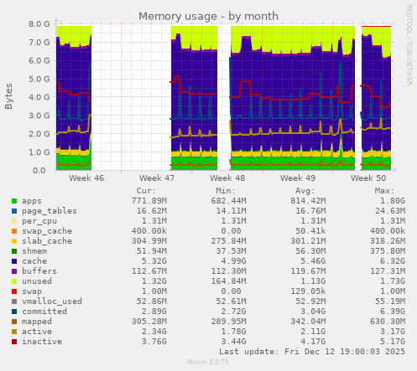Viewport: 417px width, 371px height.
Task: Click the mapped max value 630.30M
Action: point(388,322)
